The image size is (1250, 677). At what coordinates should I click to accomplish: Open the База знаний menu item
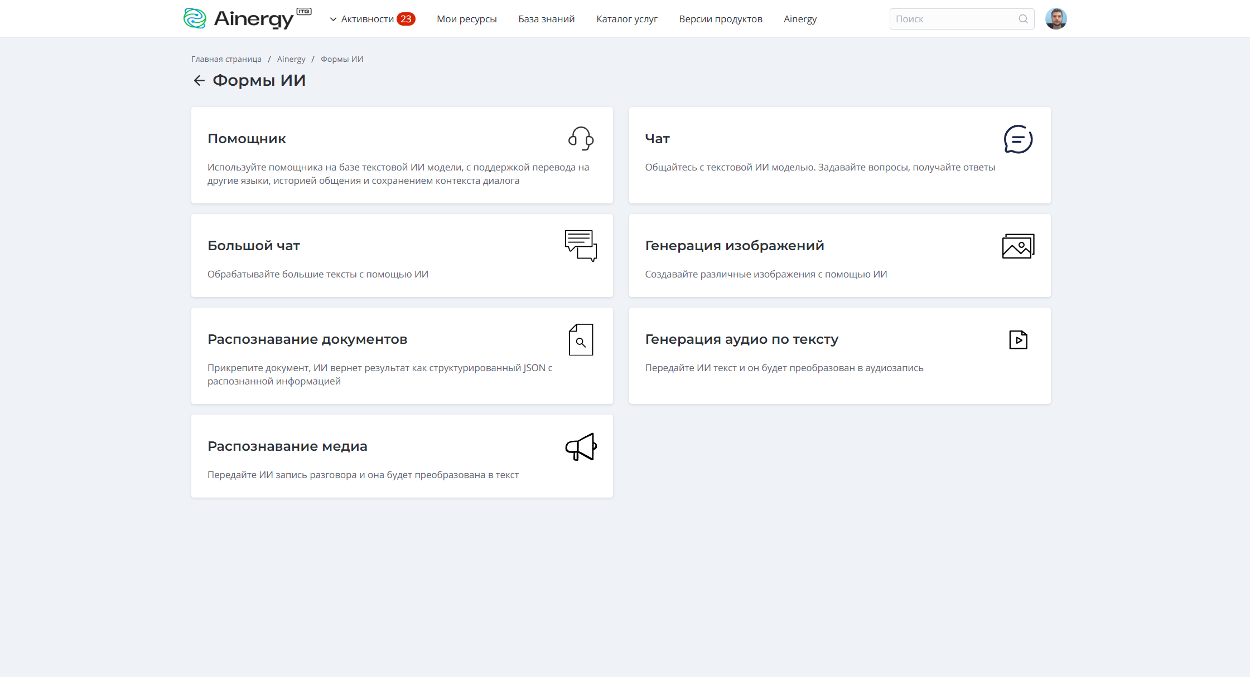coord(546,18)
